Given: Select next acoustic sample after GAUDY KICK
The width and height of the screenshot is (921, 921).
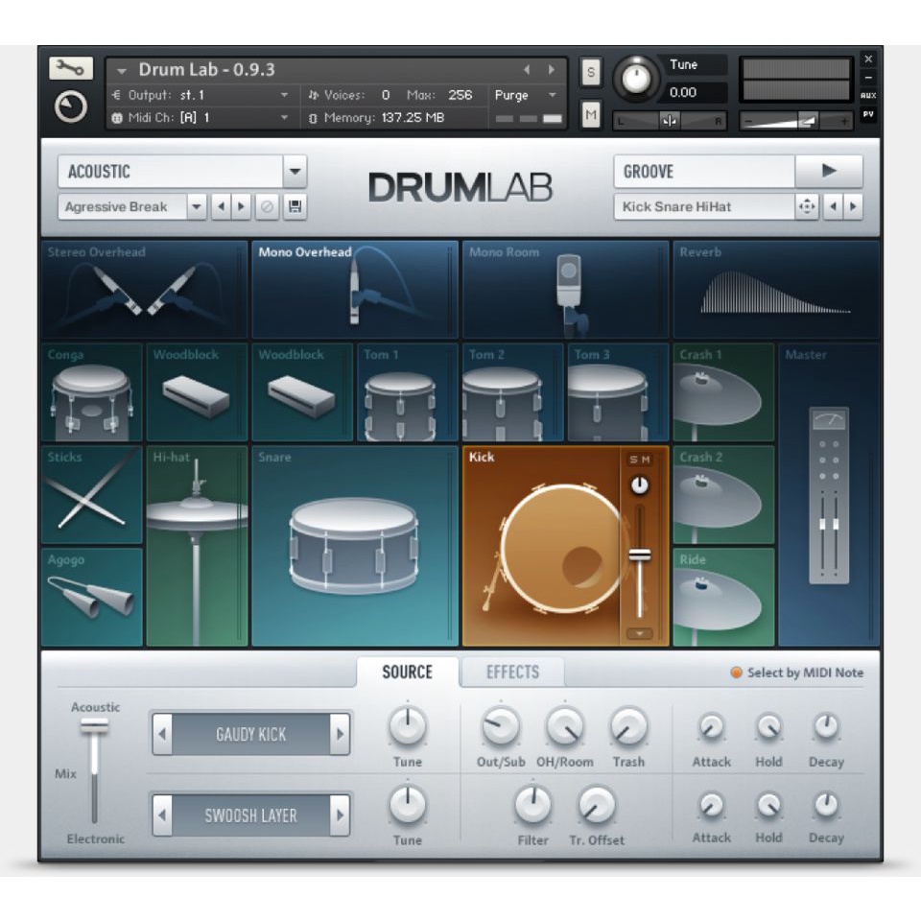Looking at the screenshot, I should (x=340, y=734).
